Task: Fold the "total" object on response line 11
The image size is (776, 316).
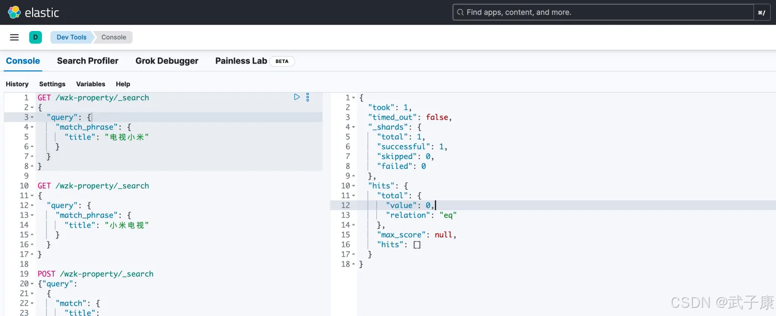Action: tap(354, 196)
